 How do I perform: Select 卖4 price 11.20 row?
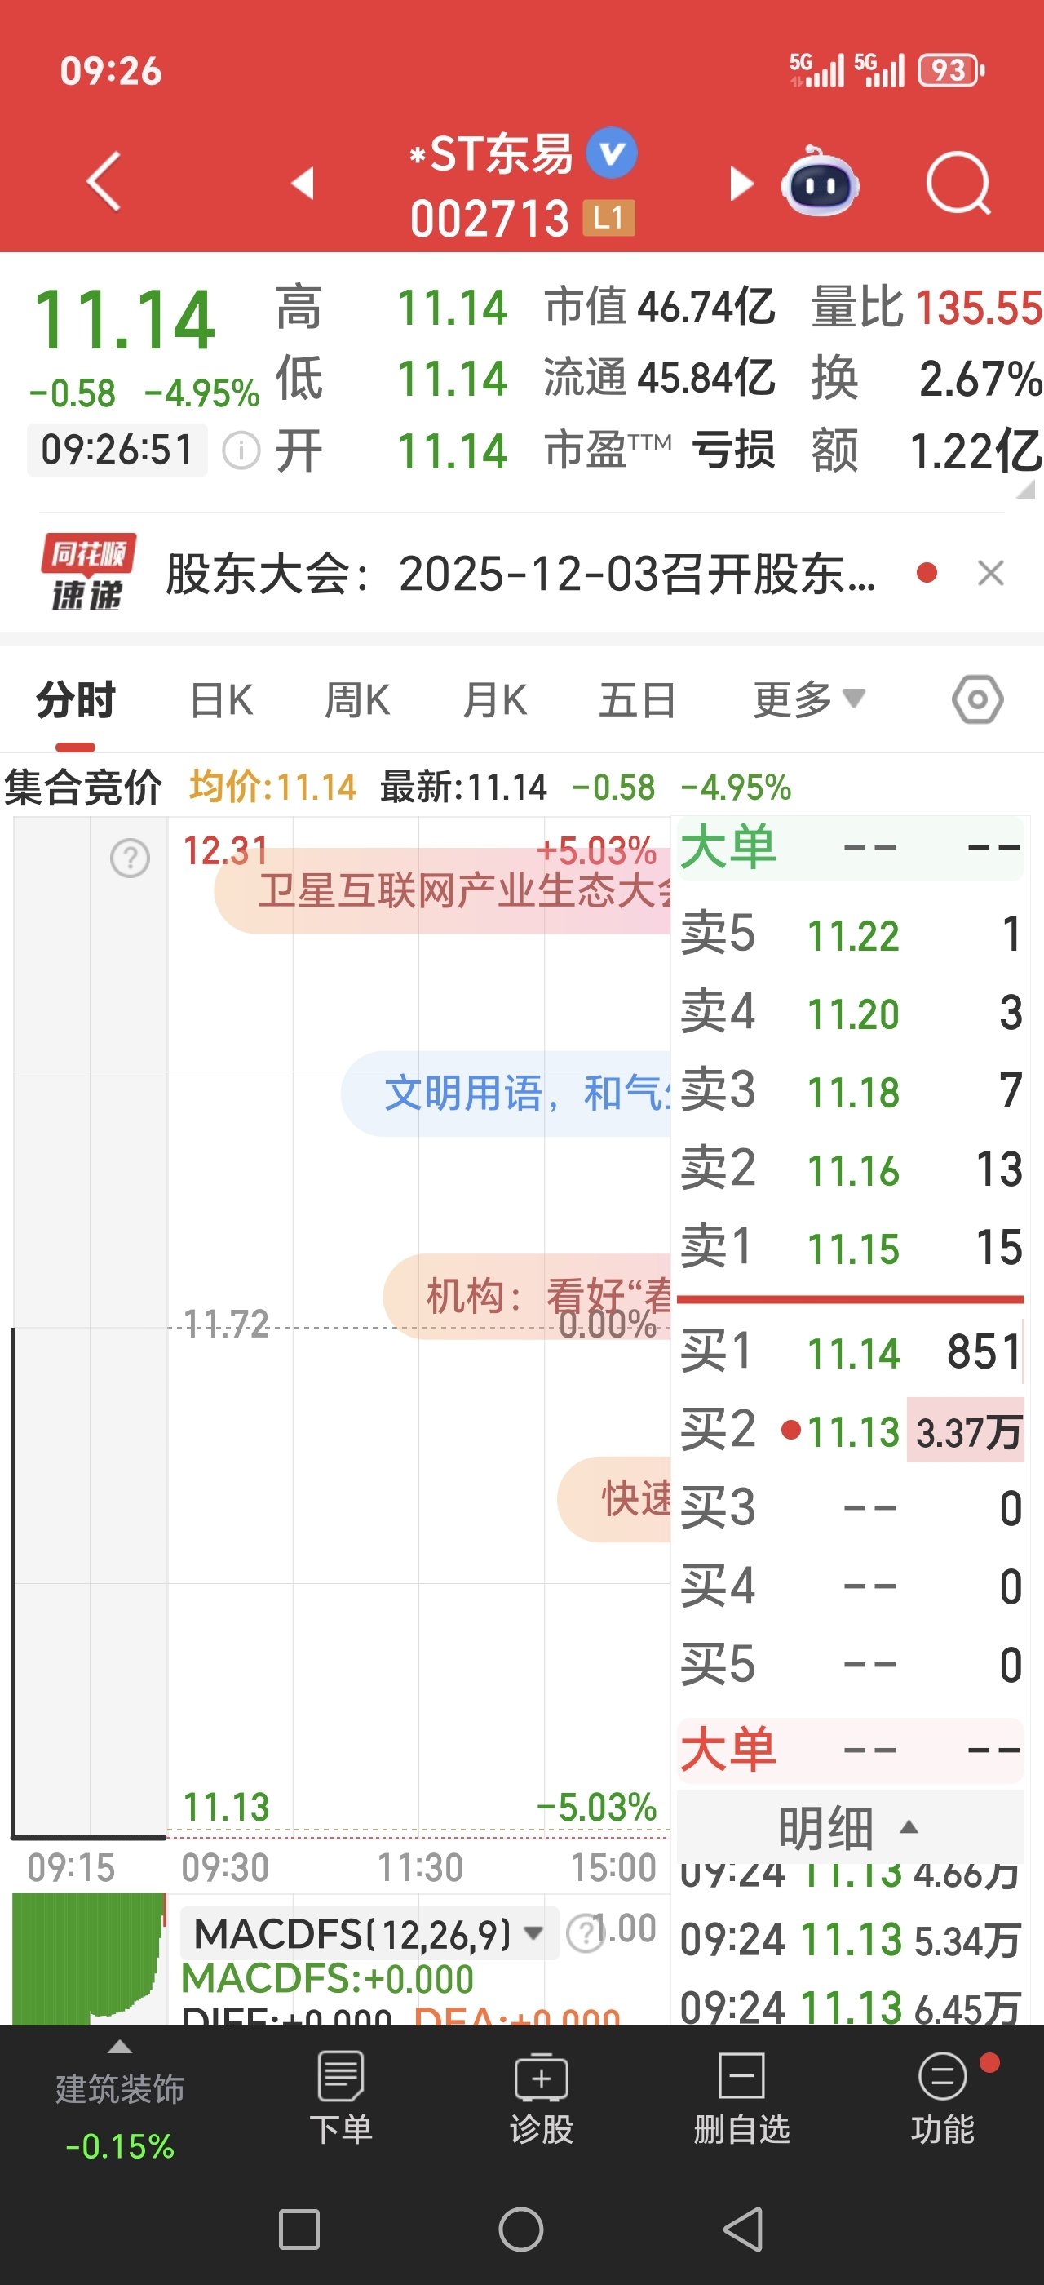click(851, 1013)
